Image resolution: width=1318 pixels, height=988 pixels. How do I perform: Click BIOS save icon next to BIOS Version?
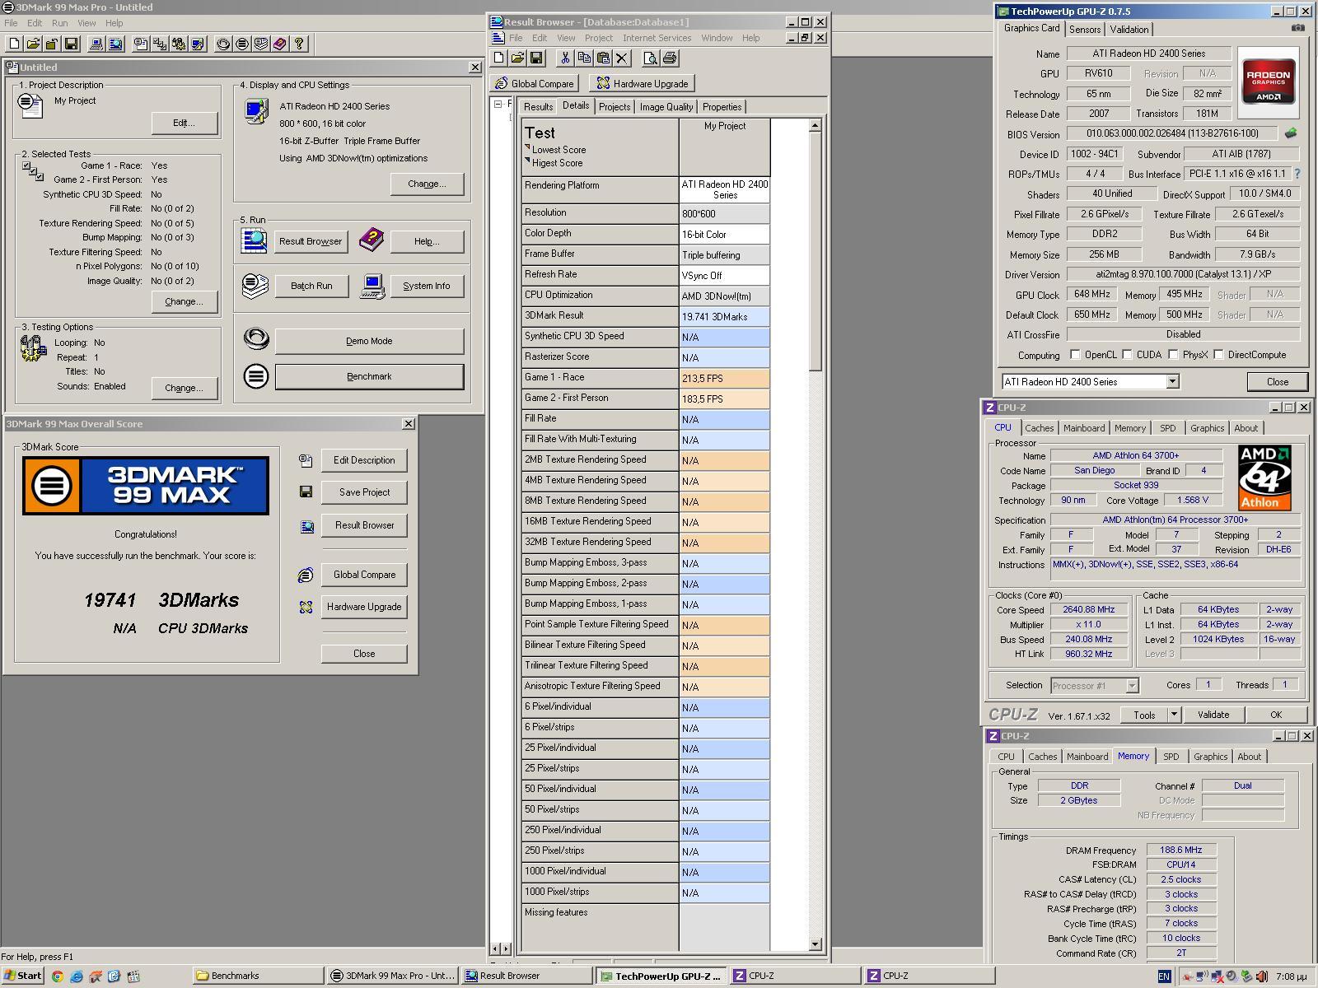tap(1291, 133)
